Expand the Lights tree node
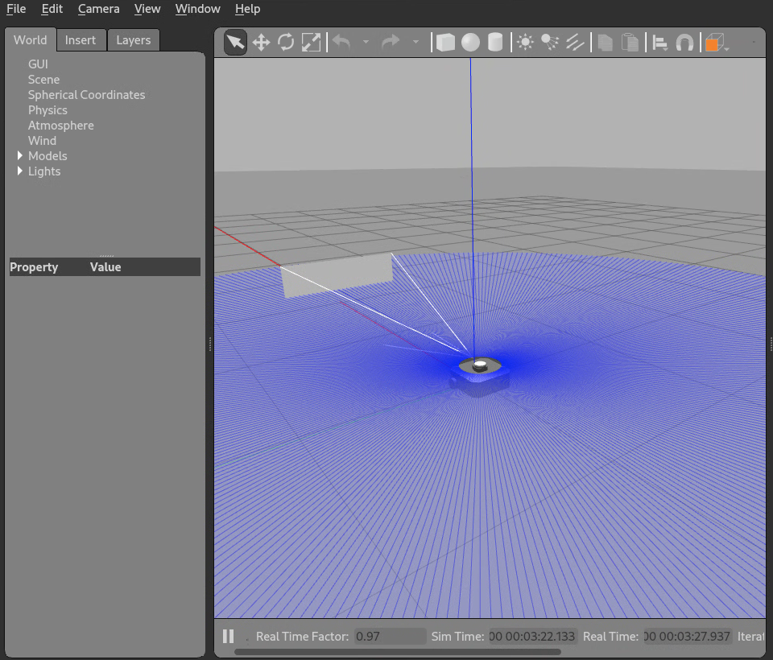Screen dimensions: 773x660 [20, 171]
